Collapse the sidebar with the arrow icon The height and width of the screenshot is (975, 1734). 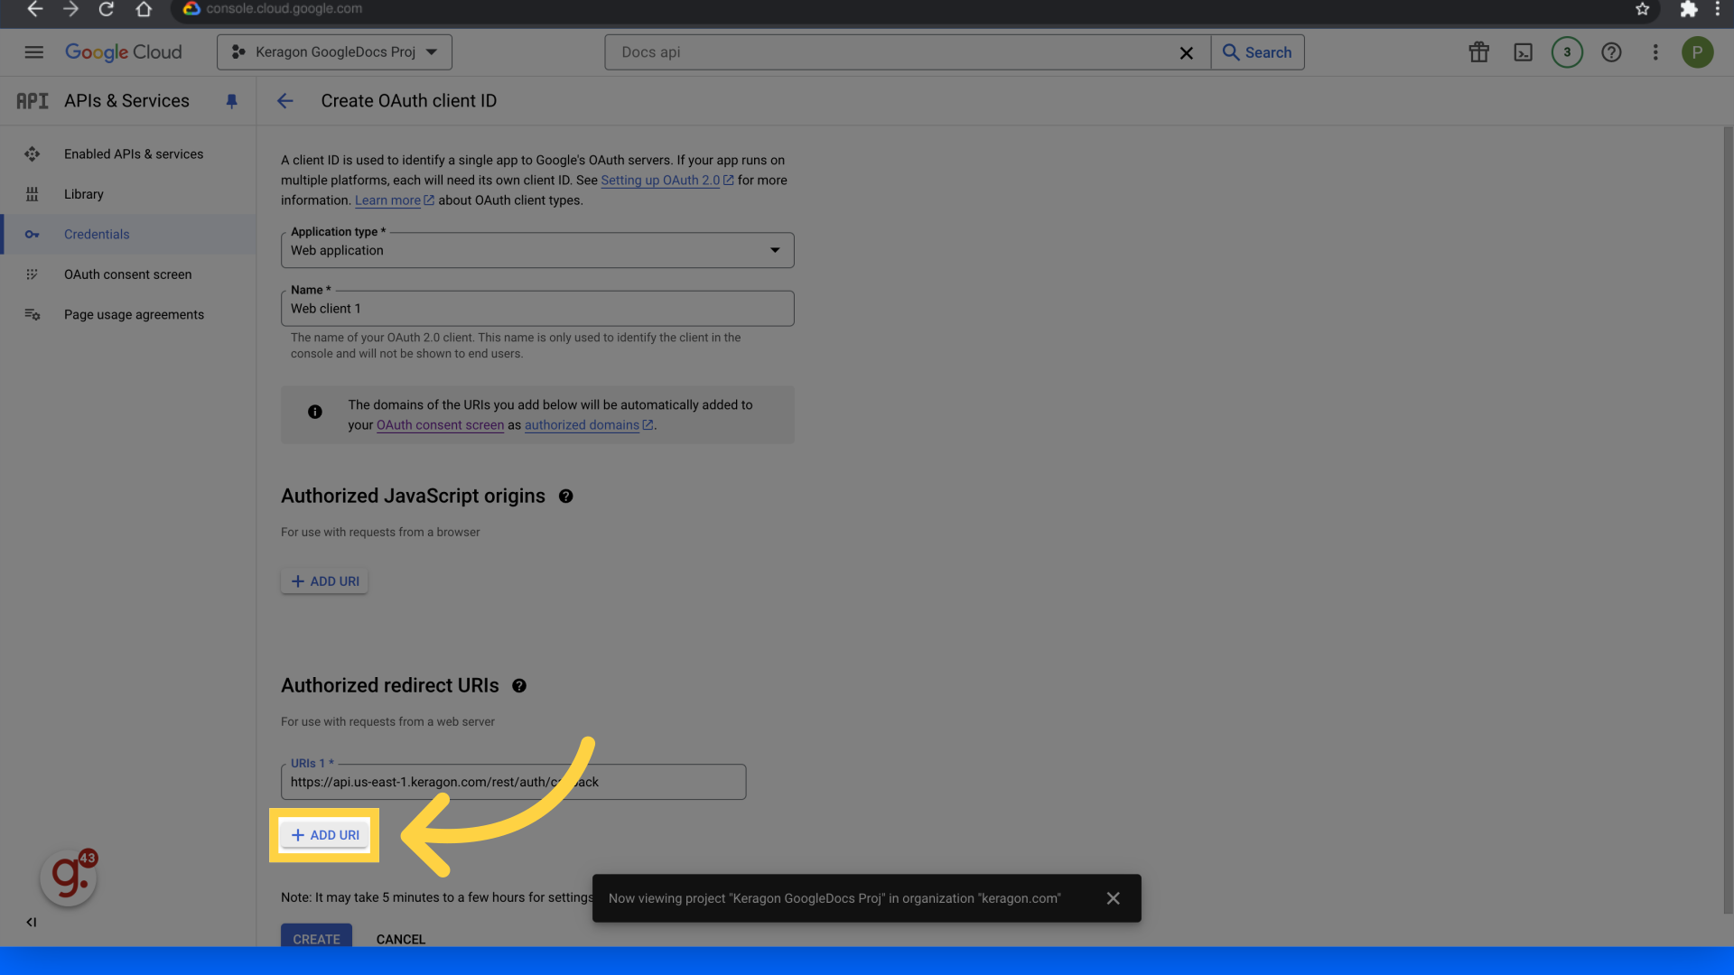(x=32, y=922)
